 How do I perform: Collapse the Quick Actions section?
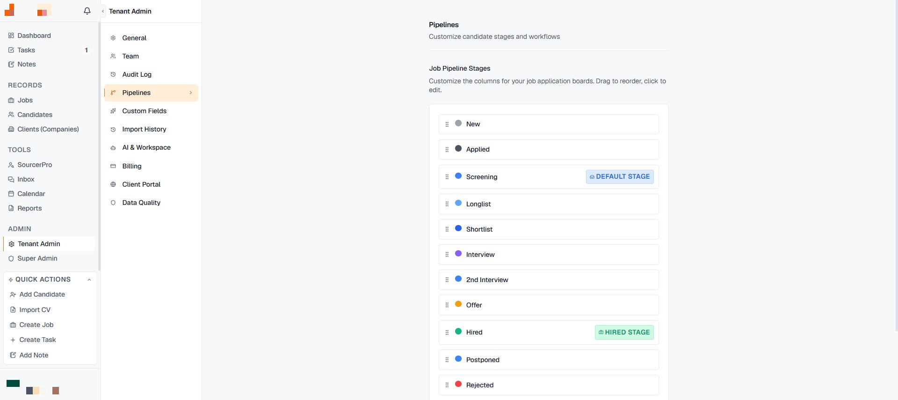tap(89, 280)
